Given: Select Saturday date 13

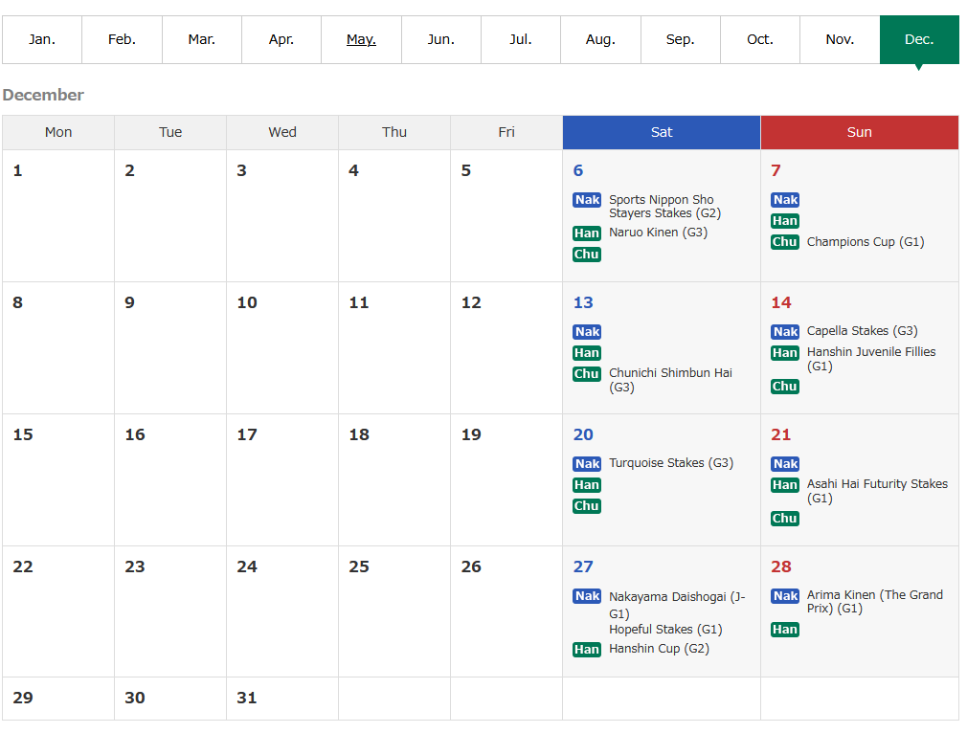Looking at the screenshot, I should [x=583, y=302].
